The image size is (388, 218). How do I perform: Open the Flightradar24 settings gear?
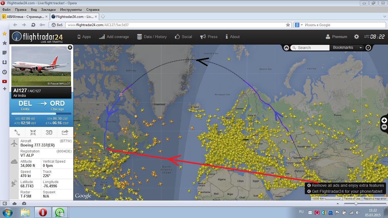click(356, 37)
